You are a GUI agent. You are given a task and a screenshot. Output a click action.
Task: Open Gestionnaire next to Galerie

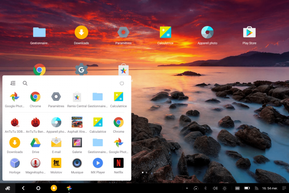pyautogui.click(x=98, y=143)
